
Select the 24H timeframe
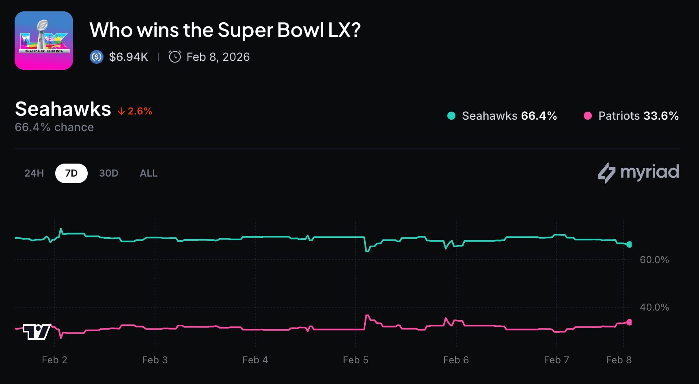[x=34, y=173]
